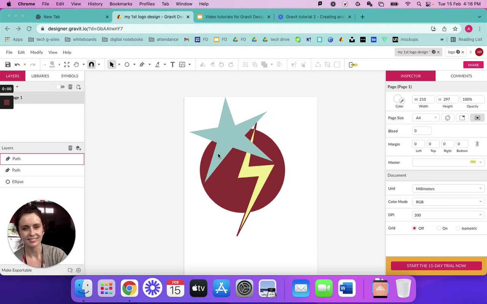
Task: Select the Isometric grid option
Action: click(x=458, y=228)
